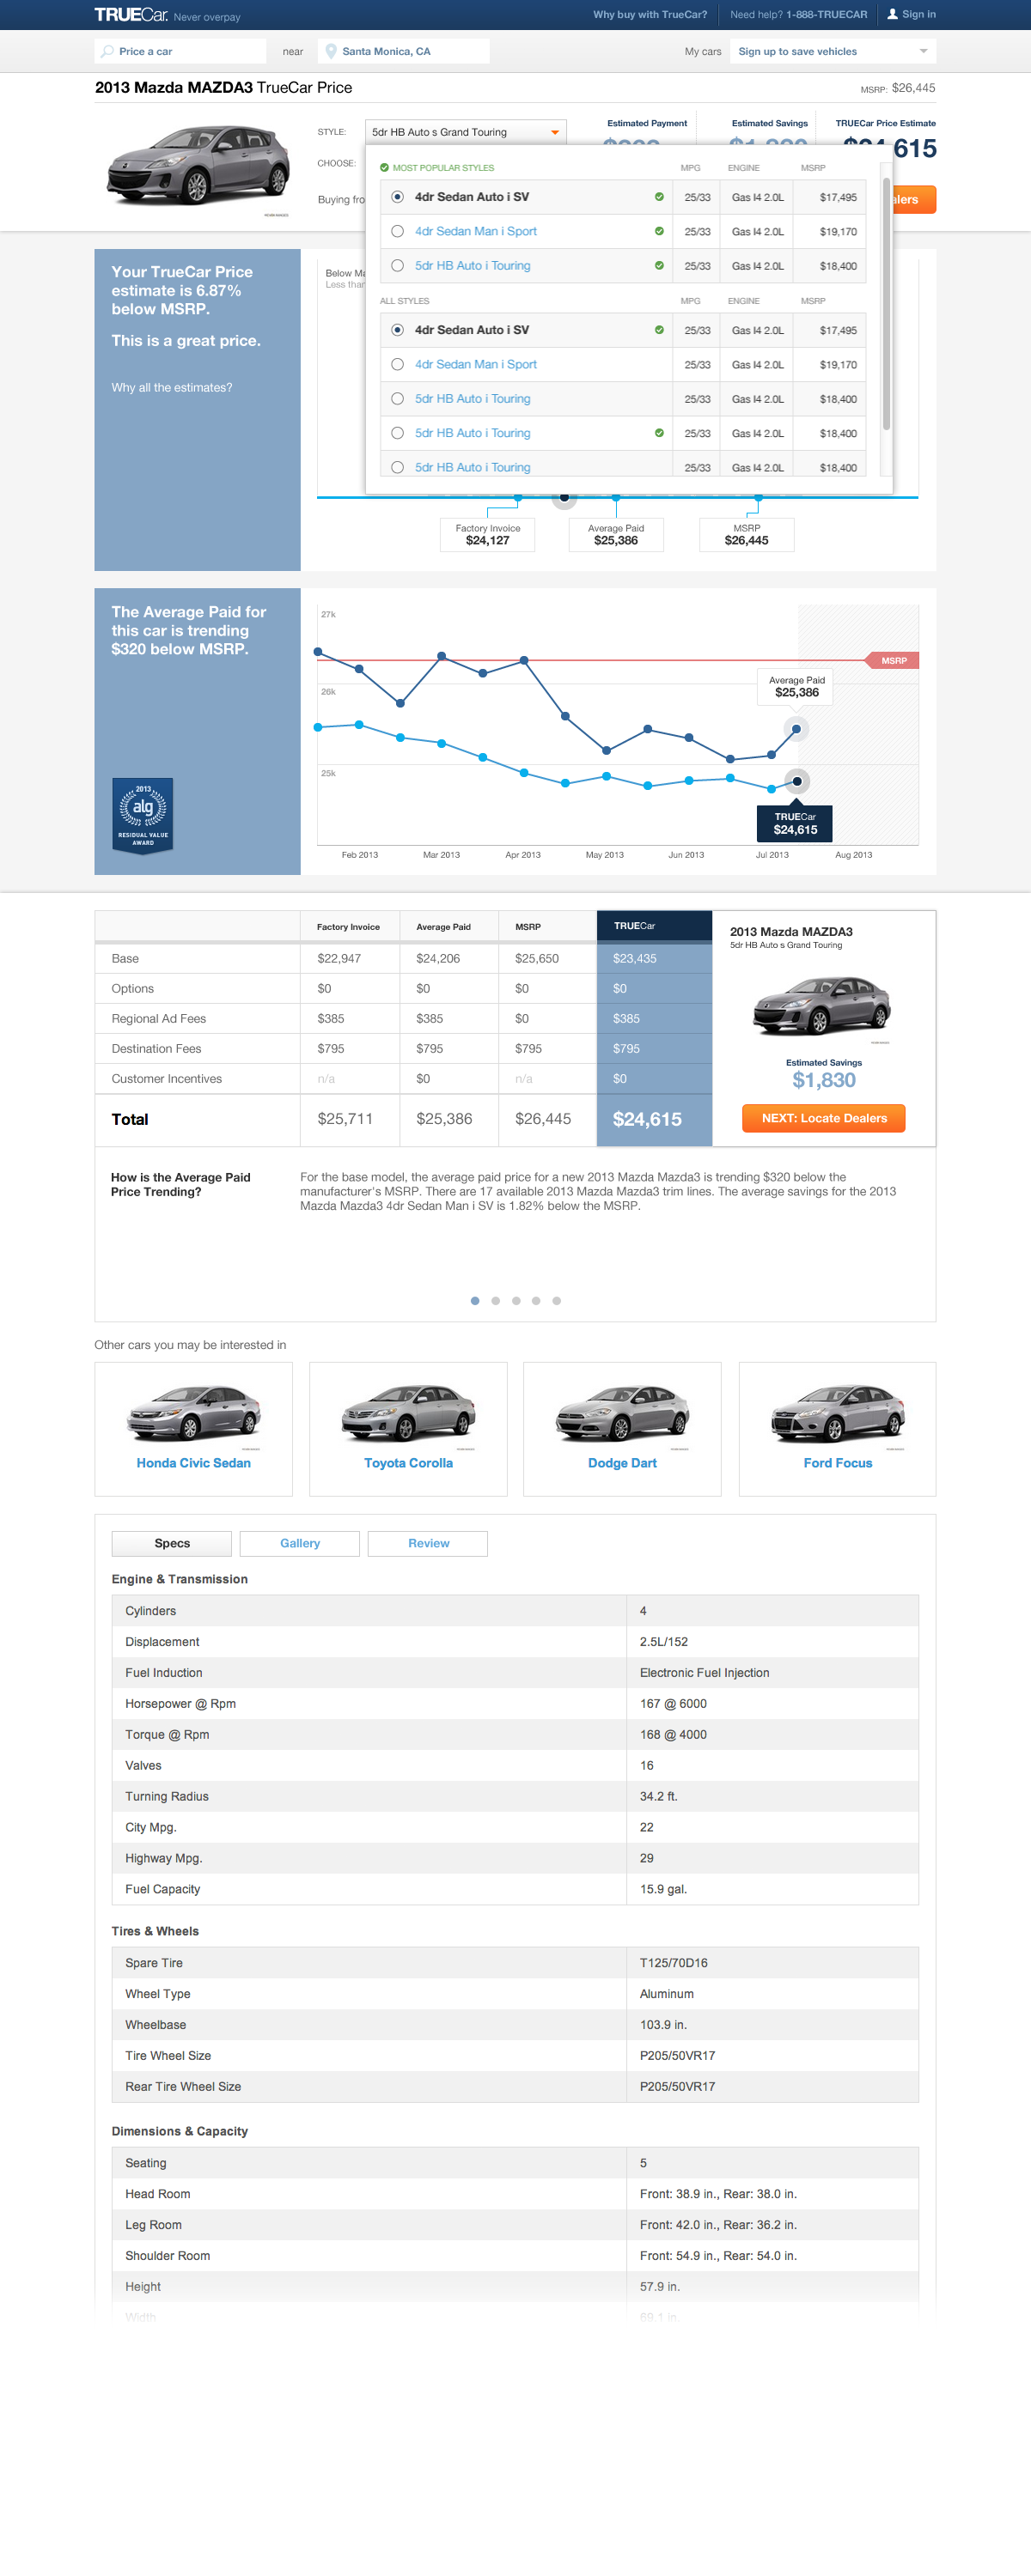Viewport: 1031px width, 2576px height.
Task: Open the Why buy with TrueCar? header link
Action: [650, 15]
